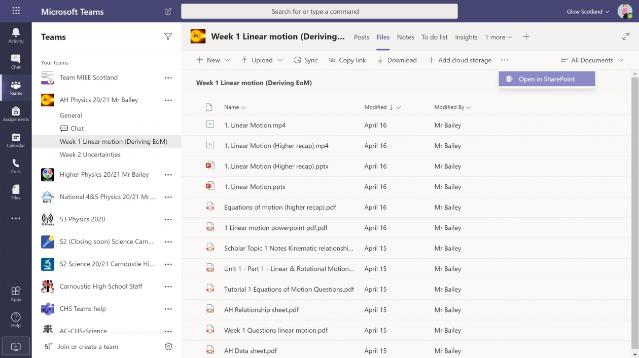
Task: Expand the tab to full screen
Action: [626, 36]
